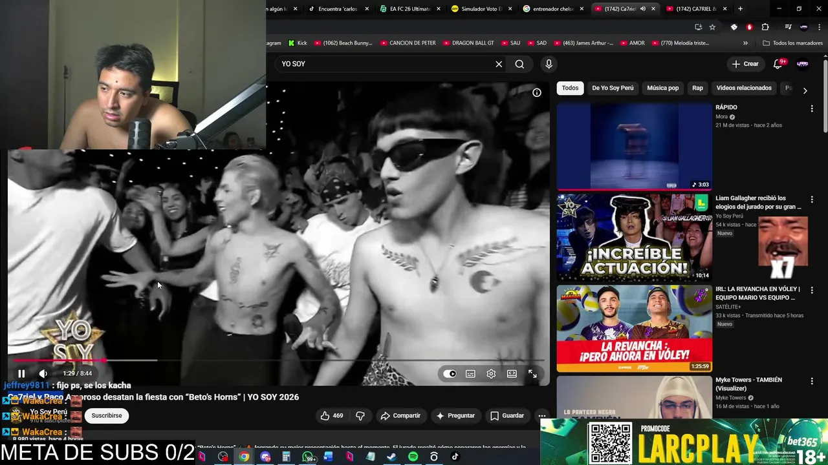Open options for La Revancha video
Screen dimensions: 828x465
click(x=812, y=291)
